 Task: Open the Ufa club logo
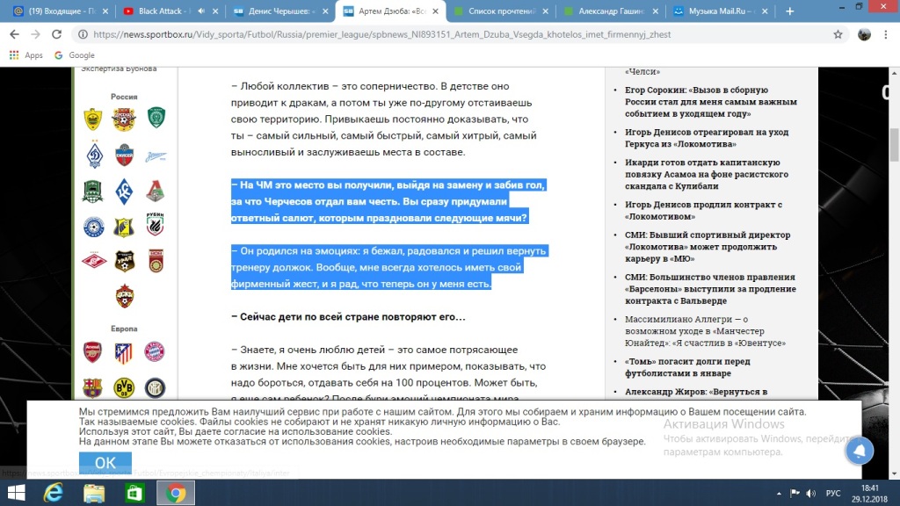click(156, 260)
